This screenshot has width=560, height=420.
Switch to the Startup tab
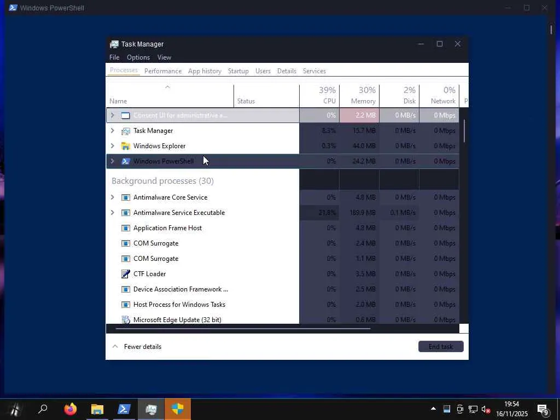coord(238,71)
